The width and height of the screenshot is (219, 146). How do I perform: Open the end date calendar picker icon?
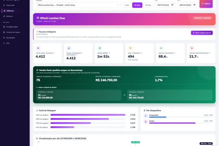(195, 5)
